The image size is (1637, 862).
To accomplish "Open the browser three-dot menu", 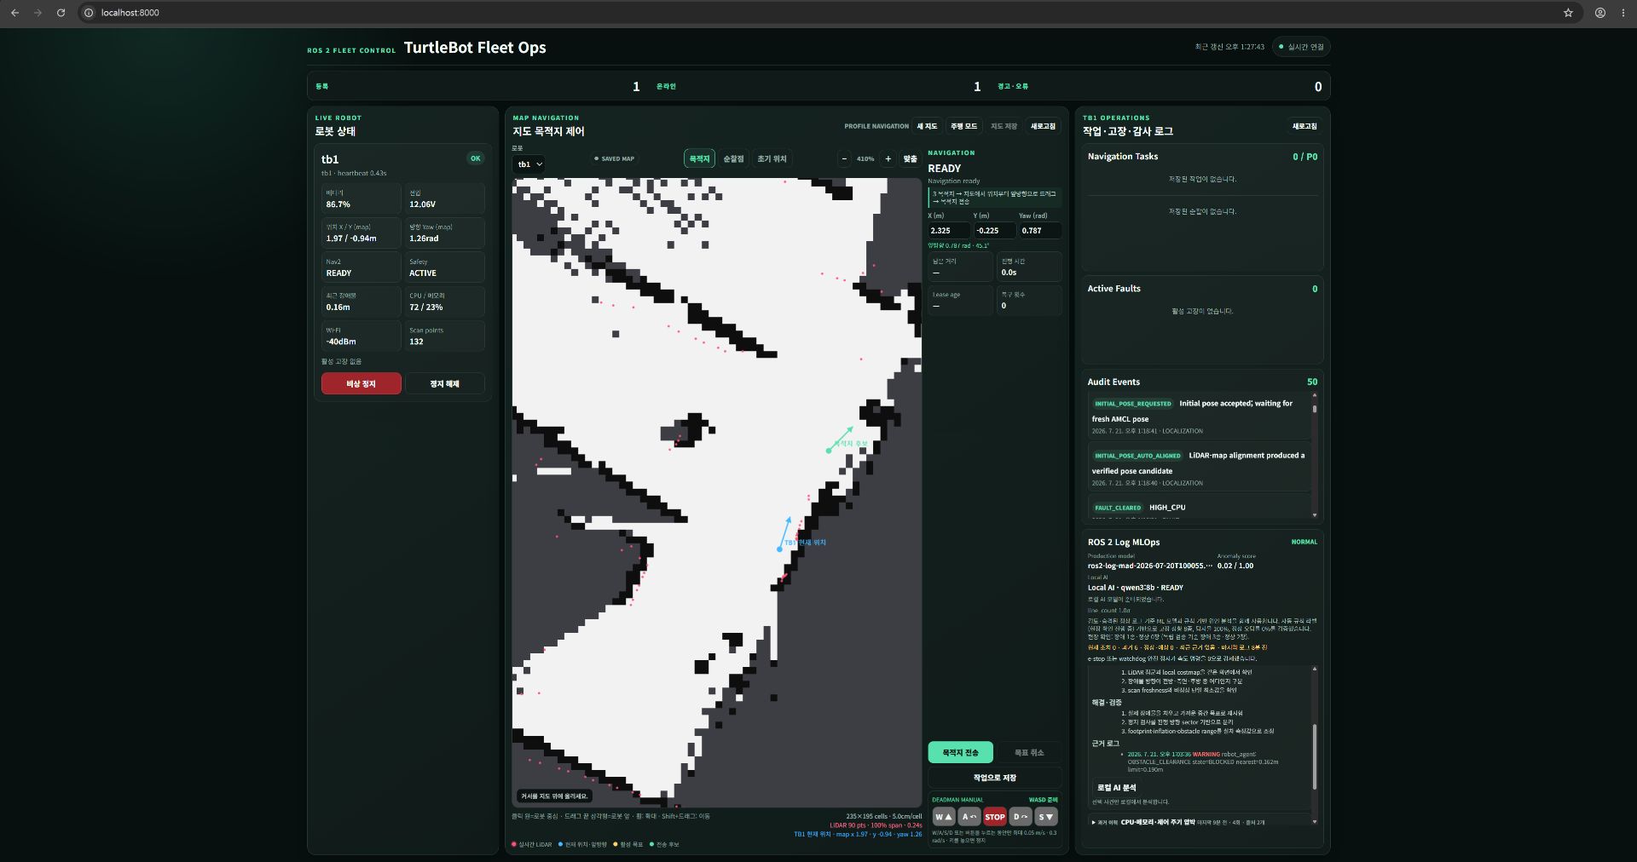I will coord(1623,13).
